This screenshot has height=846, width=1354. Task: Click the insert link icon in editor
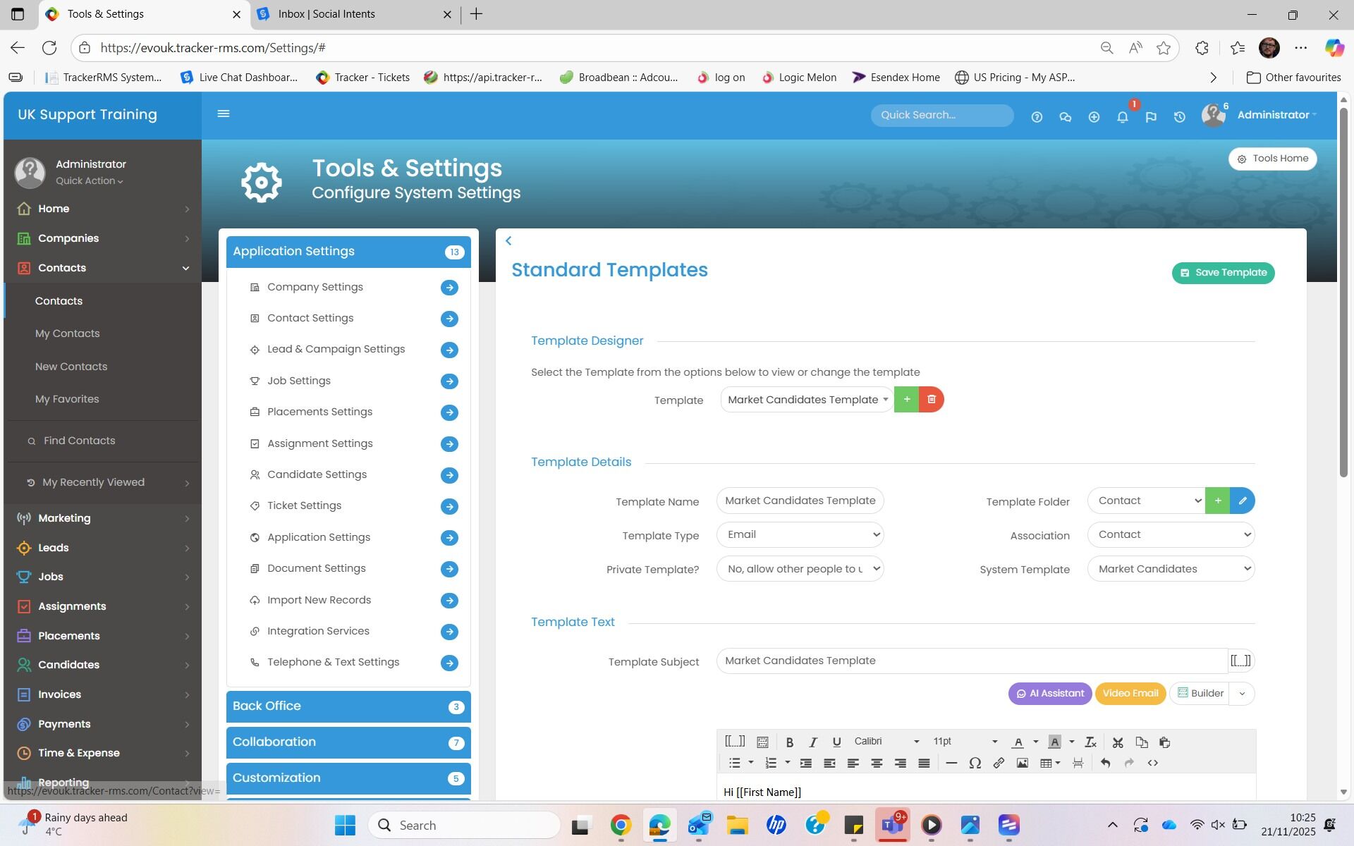(999, 763)
